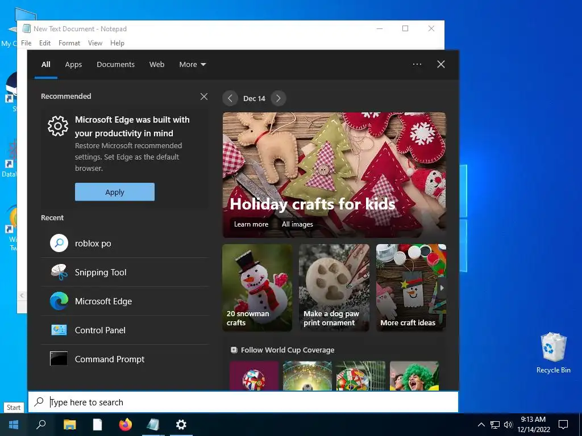Minimize the Notepad window
582x436 pixels.
(x=379, y=28)
